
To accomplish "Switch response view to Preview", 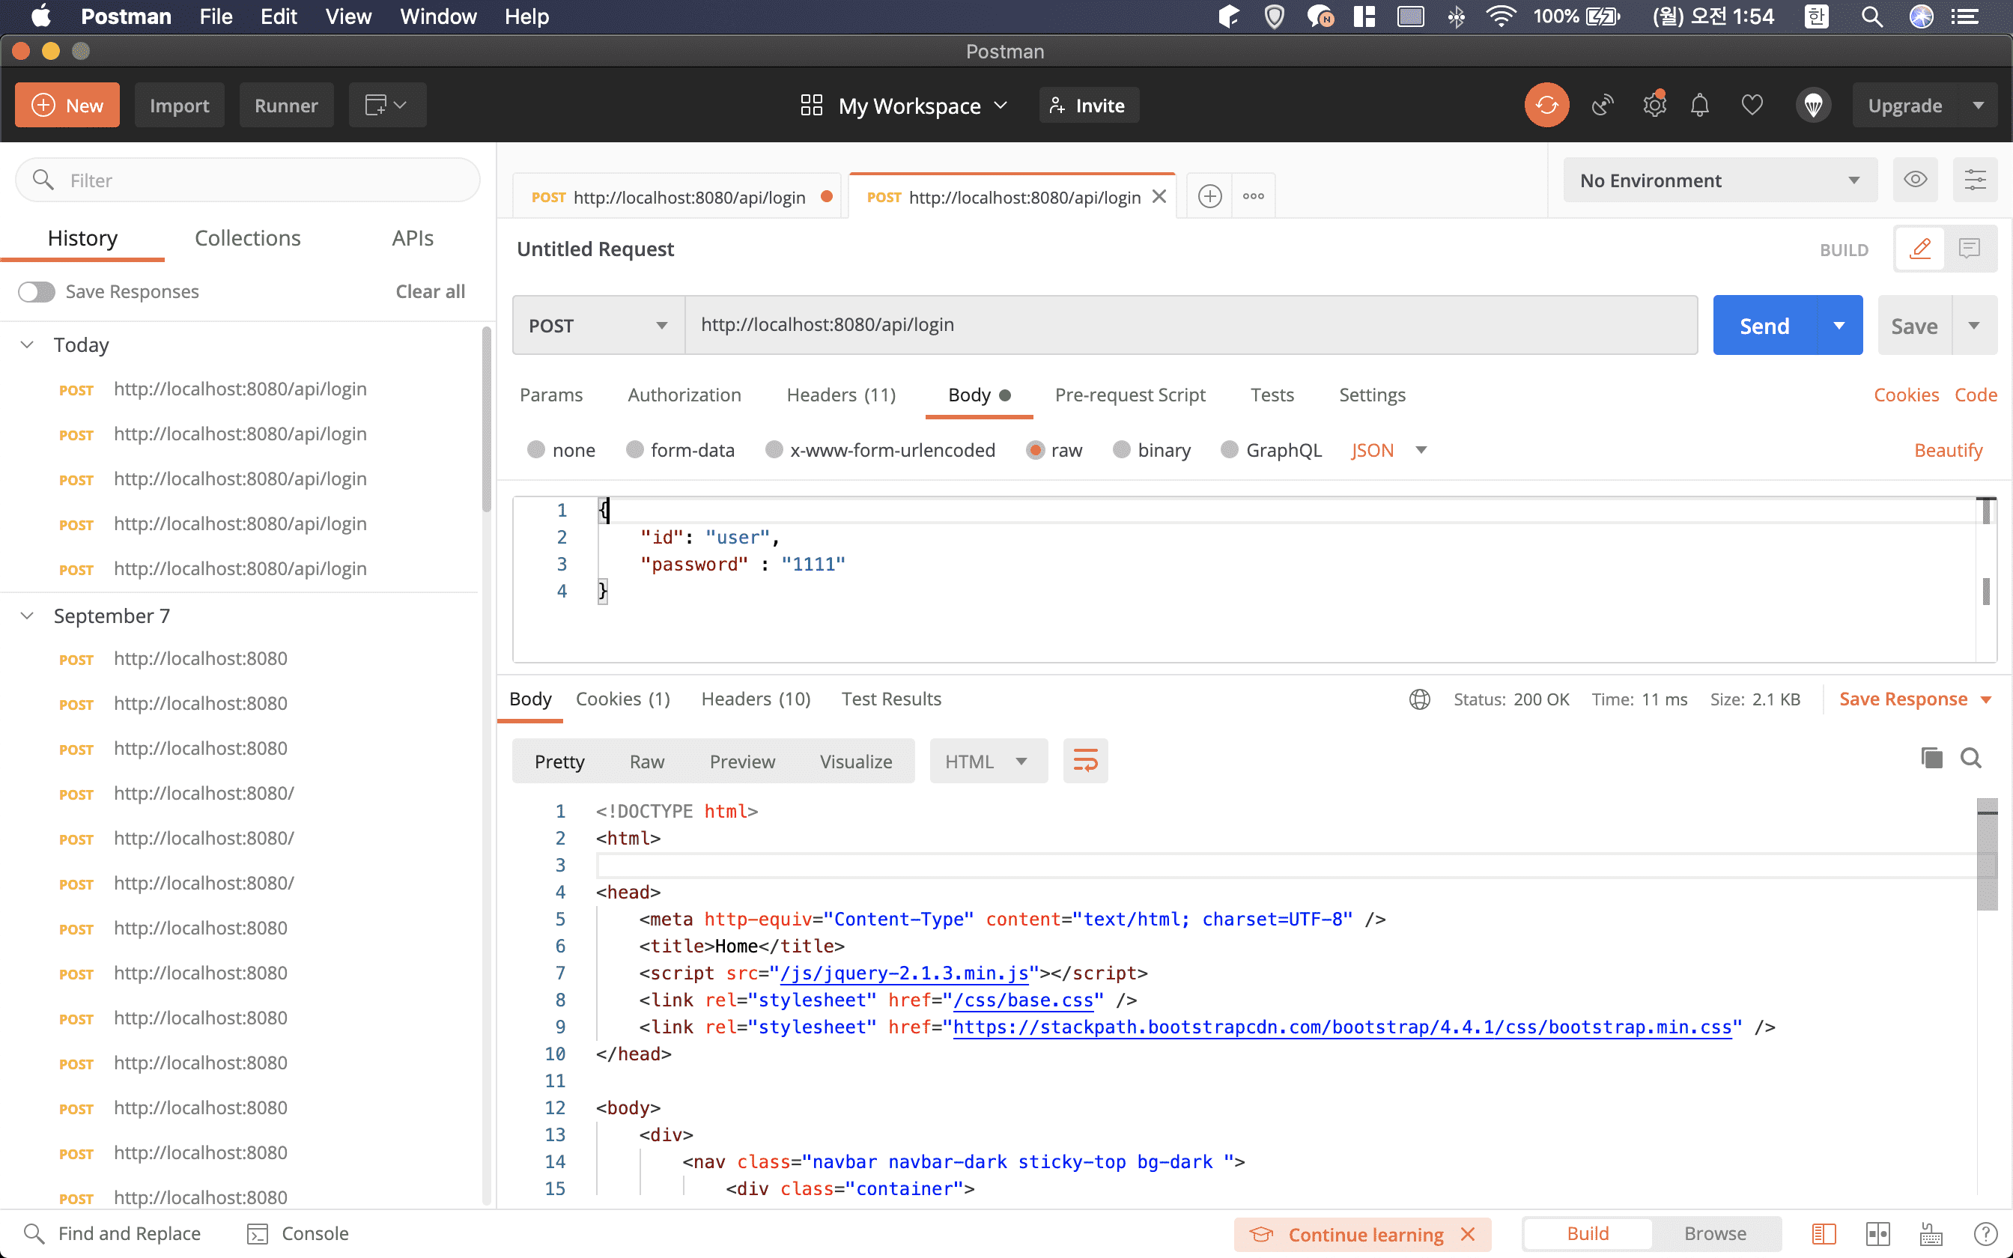I will 742,762.
